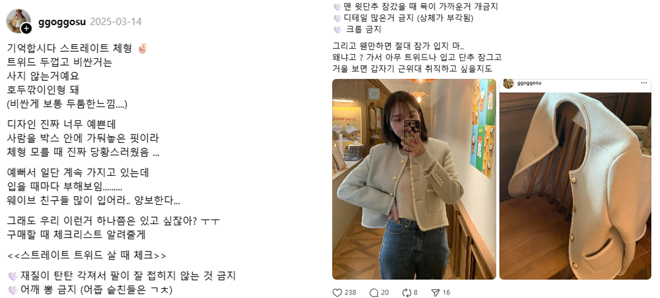Click the 크롭 금지 checklist line
Viewport: 660px width, 298px height.
(x=357, y=30)
